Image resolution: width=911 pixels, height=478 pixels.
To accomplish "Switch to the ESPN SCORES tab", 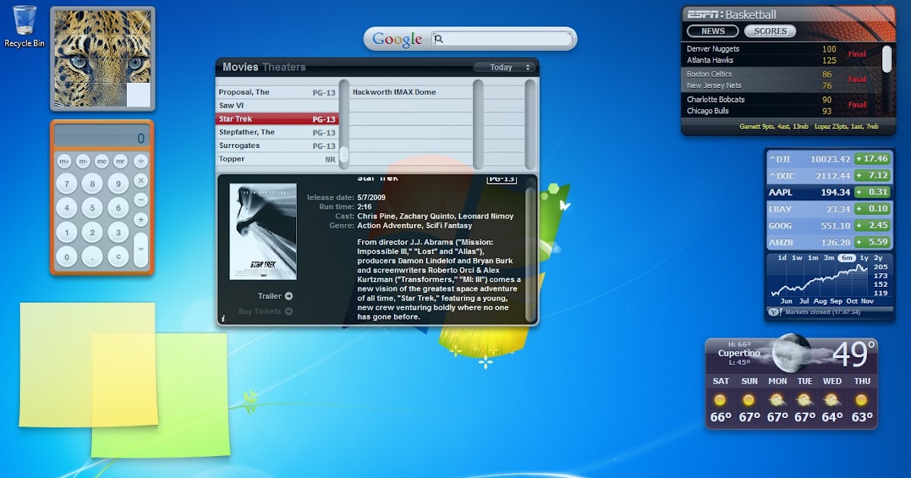I will pyautogui.click(x=770, y=31).
